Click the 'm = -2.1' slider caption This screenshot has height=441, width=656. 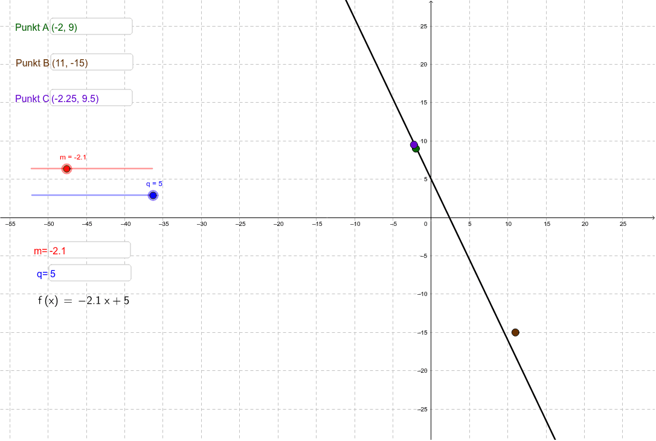click(x=73, y=157)
